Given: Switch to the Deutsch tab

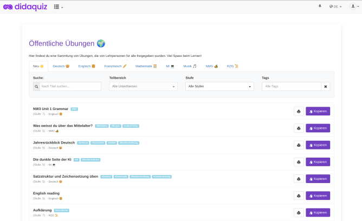Looking at the screenshot, I should tap(61, 66).
